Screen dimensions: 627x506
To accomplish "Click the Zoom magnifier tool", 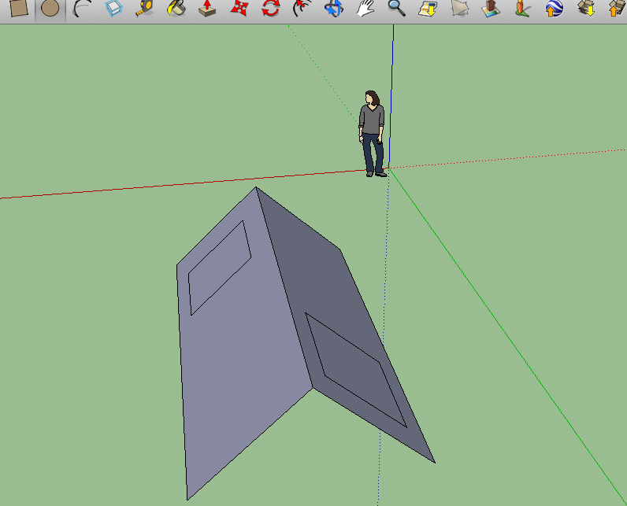I will click(x=396, y=9).
